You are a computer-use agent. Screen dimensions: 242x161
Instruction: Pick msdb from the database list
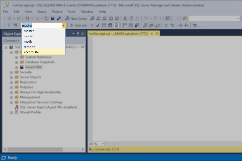(x=43, y=41)
